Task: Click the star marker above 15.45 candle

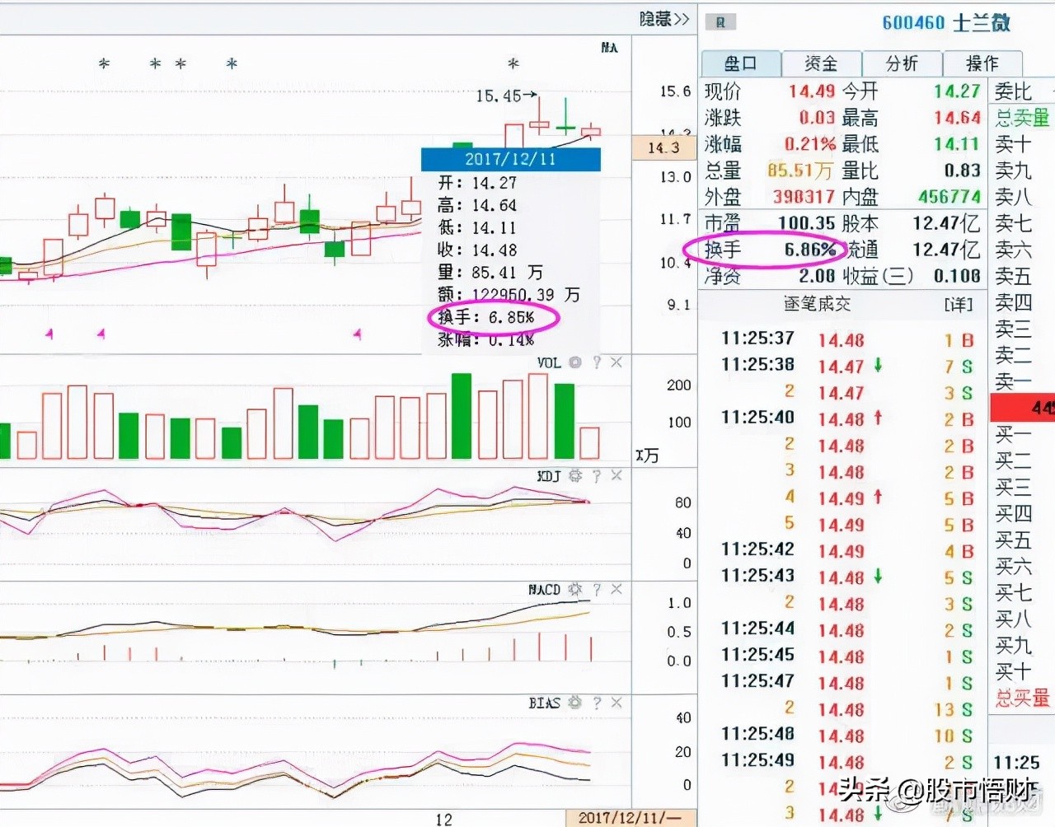Action: coord(513,63)
